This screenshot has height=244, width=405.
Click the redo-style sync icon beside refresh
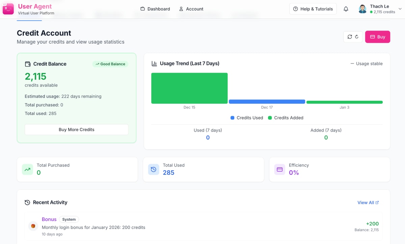pos(356,36)
